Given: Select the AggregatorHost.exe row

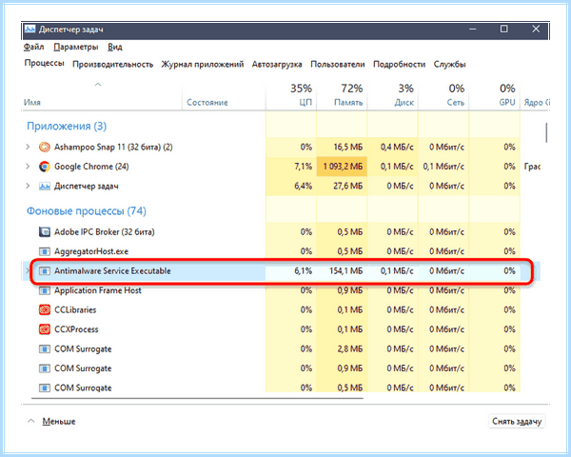Looking at the screenshot, I should coord(281,251).
